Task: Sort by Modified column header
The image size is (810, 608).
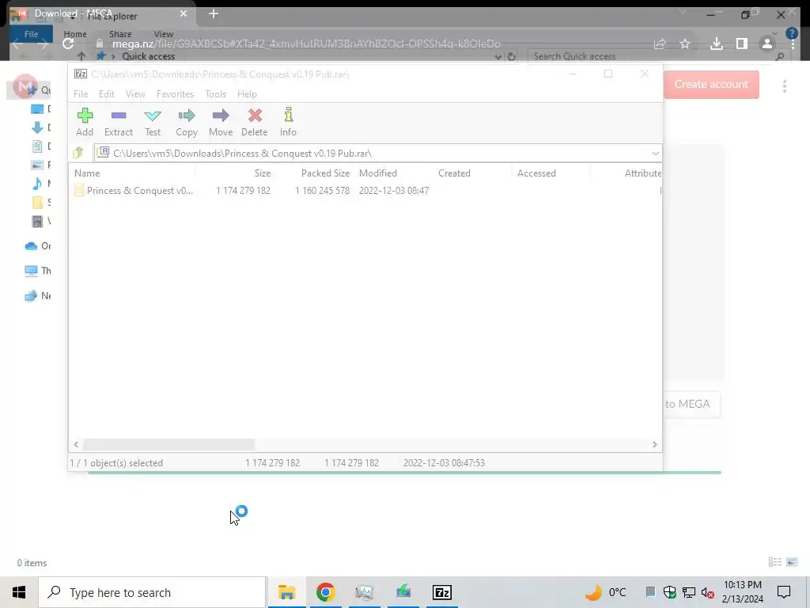Action: click(x=378, y=173)
